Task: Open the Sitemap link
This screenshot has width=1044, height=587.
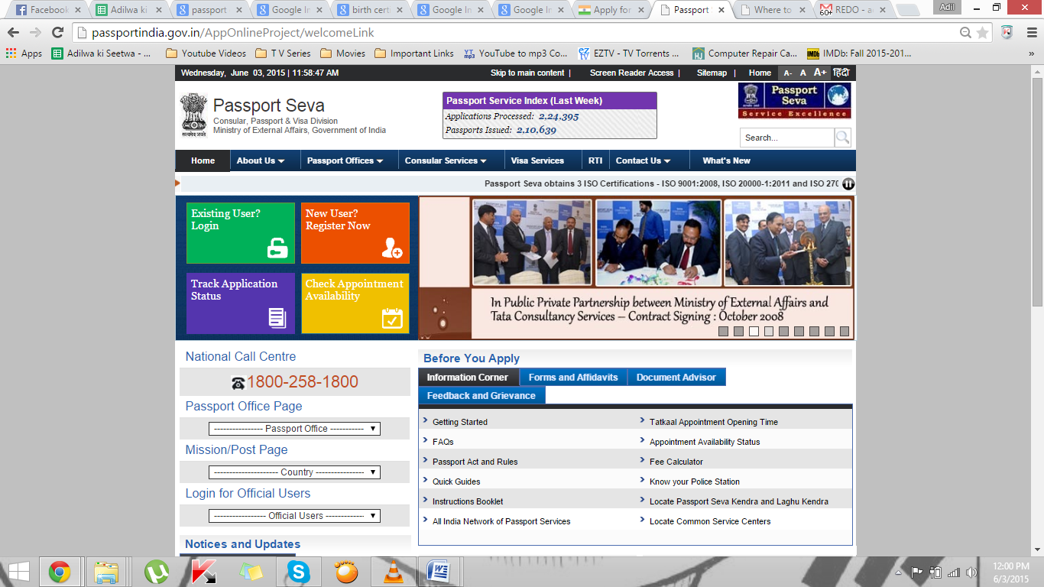Action: (x=712, y=73)
